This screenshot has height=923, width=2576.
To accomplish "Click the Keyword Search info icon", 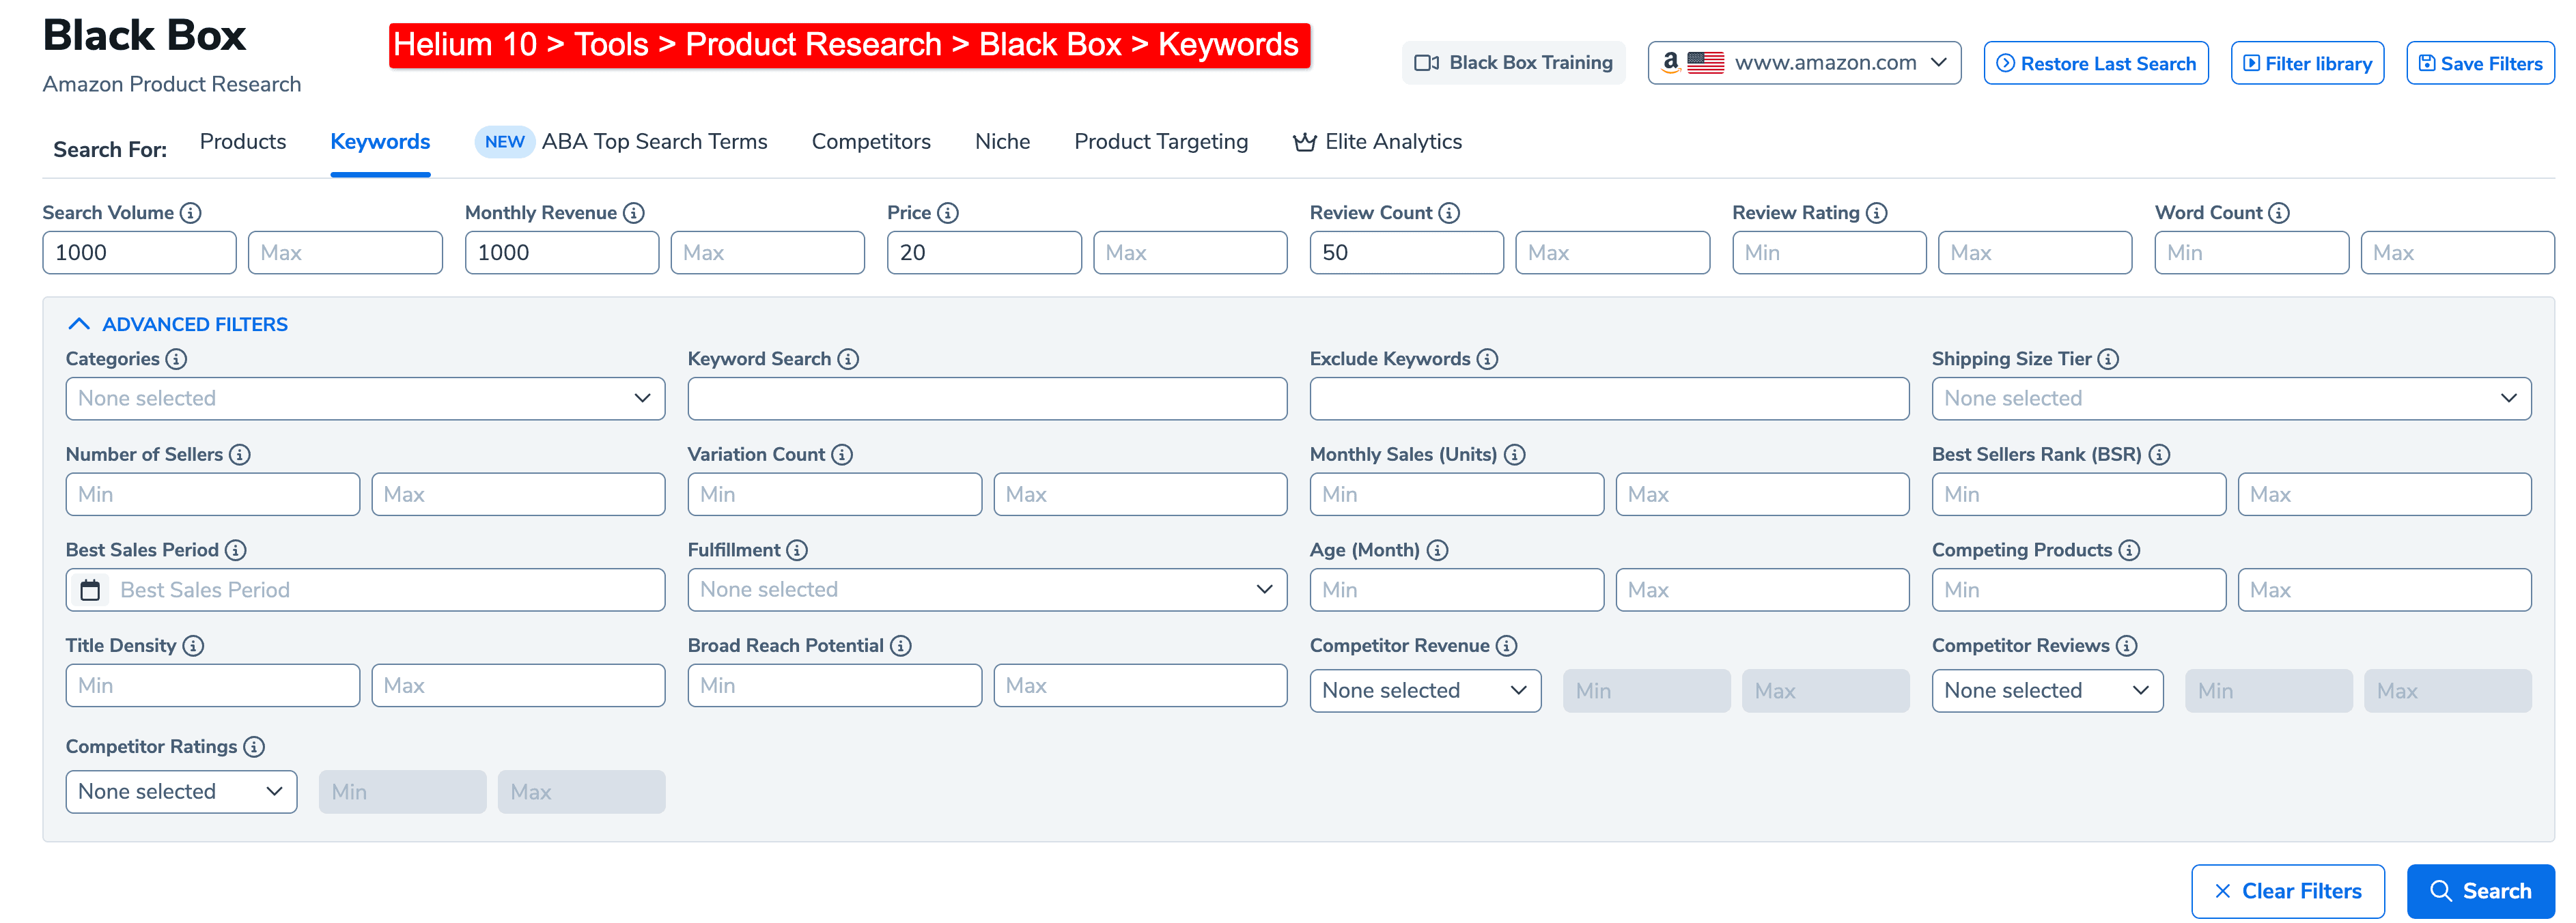I will pos(848,359).
